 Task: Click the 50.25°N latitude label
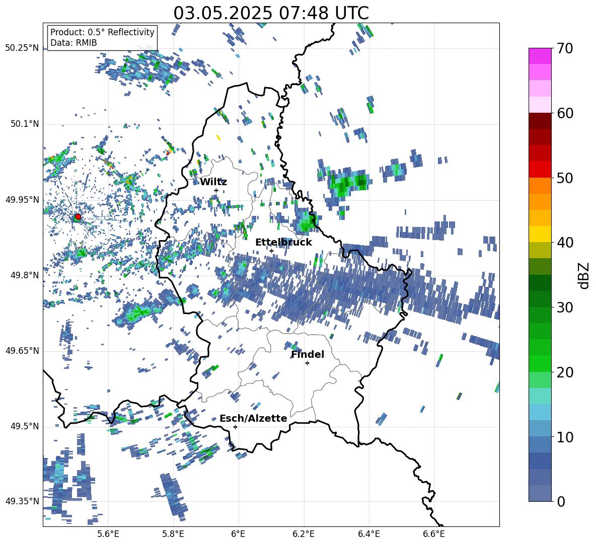(x=22, y=48)
